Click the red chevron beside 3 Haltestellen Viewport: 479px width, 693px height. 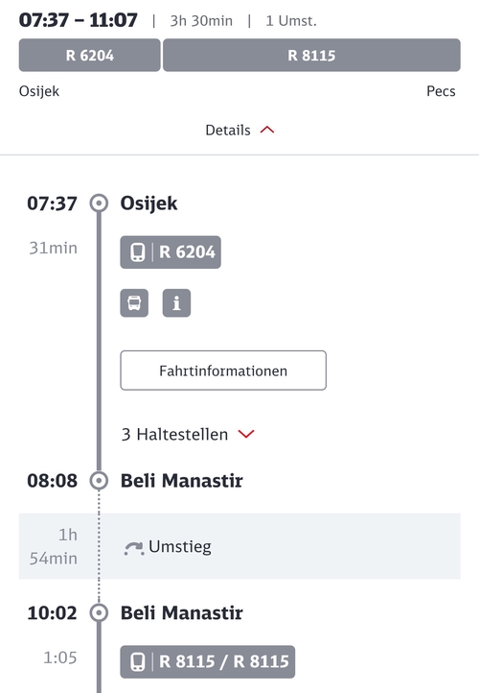coord(246,434)
